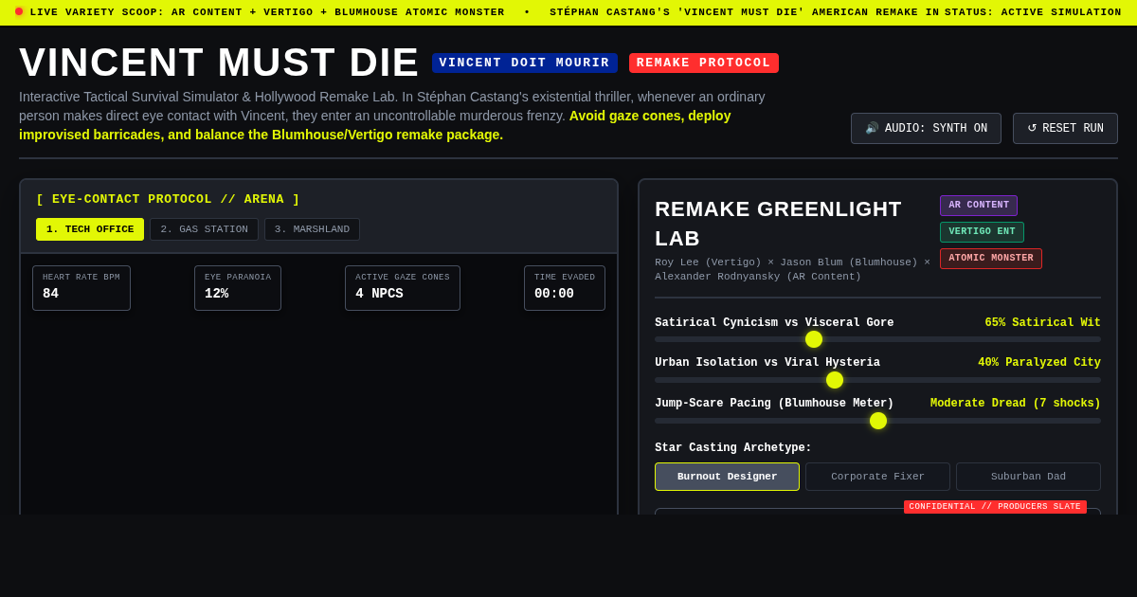
Task: Click the Time Evaded 00:00 stat box
Action: [565, 288]
